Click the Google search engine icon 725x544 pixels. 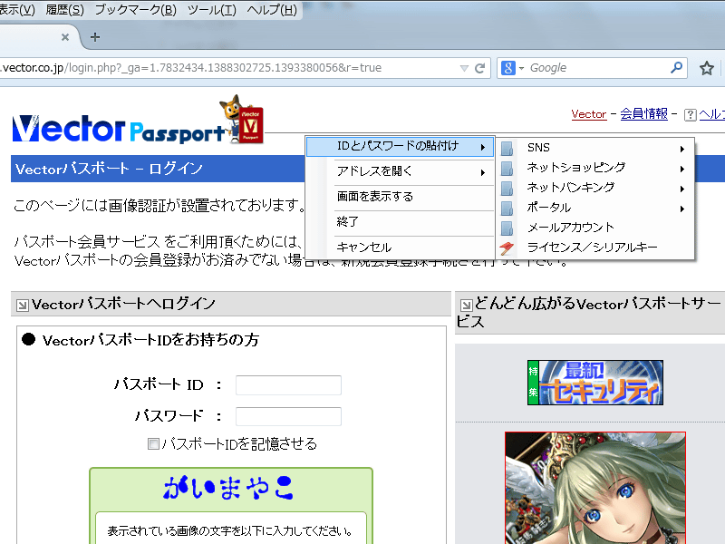(x=508, y=68)
